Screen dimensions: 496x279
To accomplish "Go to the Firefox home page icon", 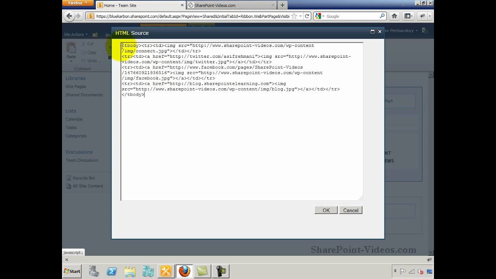I will 394,16.
